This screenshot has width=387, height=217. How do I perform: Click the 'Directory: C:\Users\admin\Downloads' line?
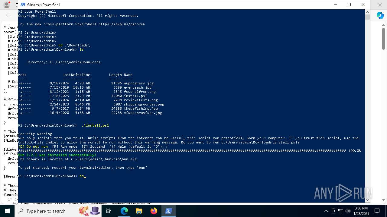[x=63, y=62]
